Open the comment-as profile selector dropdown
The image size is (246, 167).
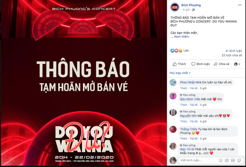coord(237,64)
